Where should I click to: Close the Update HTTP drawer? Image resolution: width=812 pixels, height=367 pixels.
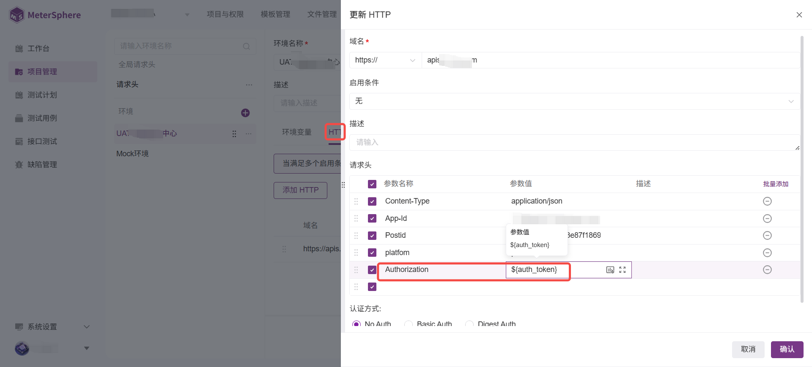click(x=799, y=15)
